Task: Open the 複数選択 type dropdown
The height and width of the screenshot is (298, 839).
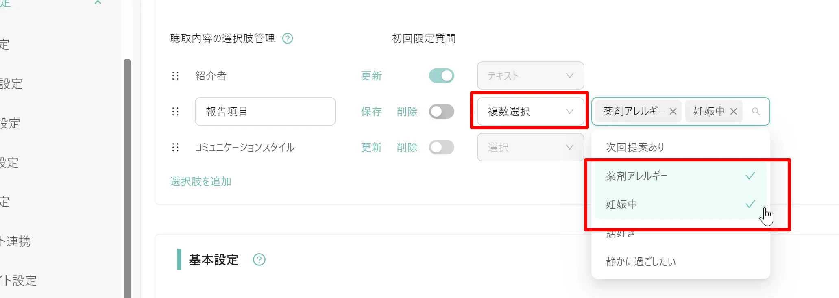Action: pyautogui.click(x=530, y=111)
